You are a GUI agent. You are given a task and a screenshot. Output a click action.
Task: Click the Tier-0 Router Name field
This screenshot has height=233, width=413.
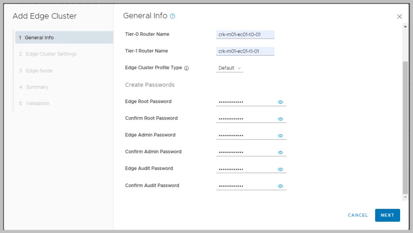(245, 35)
